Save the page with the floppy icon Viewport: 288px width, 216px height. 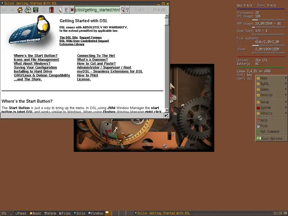click(36, 10)
